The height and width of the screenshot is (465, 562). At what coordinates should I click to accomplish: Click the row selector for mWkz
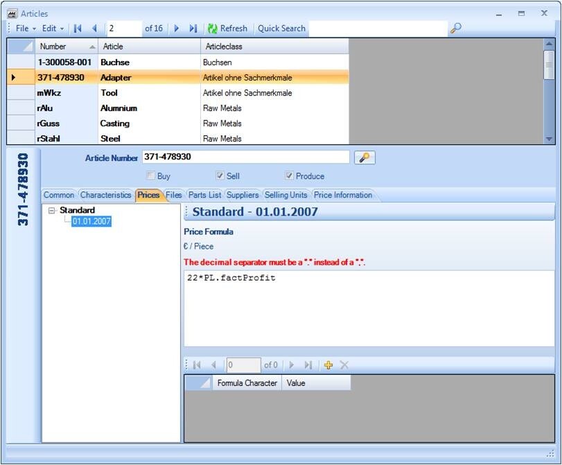point(21,93)
